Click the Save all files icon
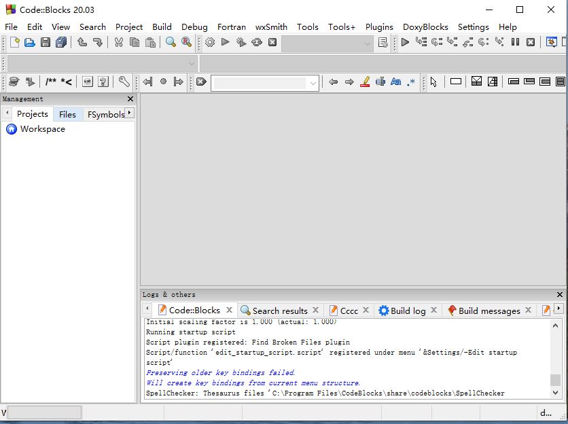 61,42
